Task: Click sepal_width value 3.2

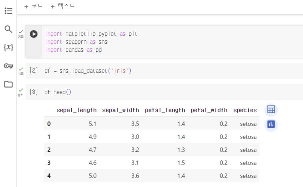Action: pyautogui.click(x=135, y=150)
